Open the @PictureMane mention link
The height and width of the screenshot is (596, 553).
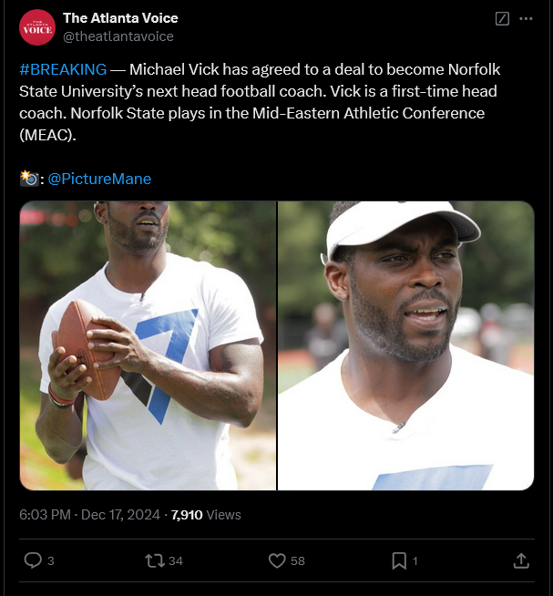pos(99,179)
